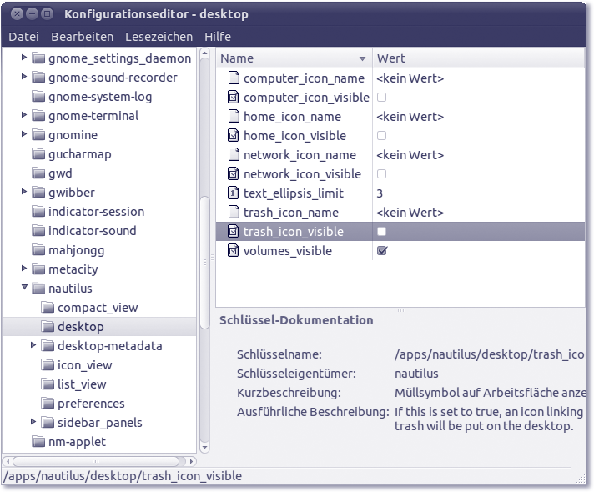This screenshot has height=492, width=594.
Task: Enable the trash_icon_visible checkbox
Action: point(382,232)
